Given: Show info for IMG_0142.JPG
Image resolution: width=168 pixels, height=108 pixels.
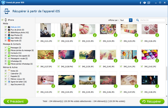Looking at the screenshot, I should [157, 61].
